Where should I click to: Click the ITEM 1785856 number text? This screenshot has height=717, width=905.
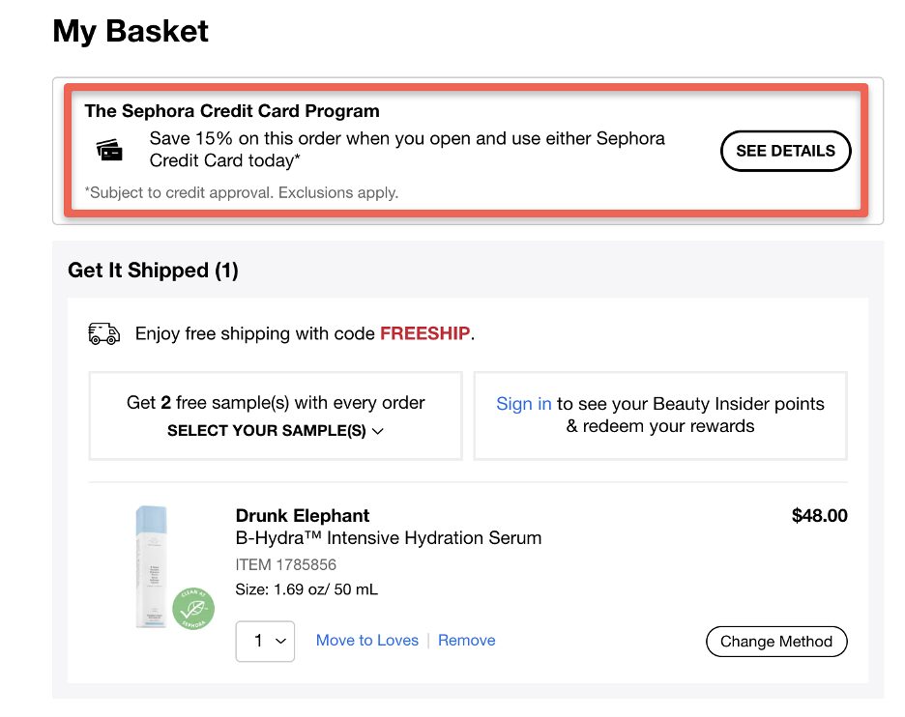(x=285, y=564)
